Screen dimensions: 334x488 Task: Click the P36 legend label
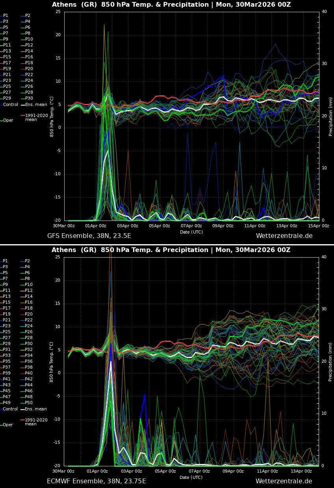click(29, 361)
